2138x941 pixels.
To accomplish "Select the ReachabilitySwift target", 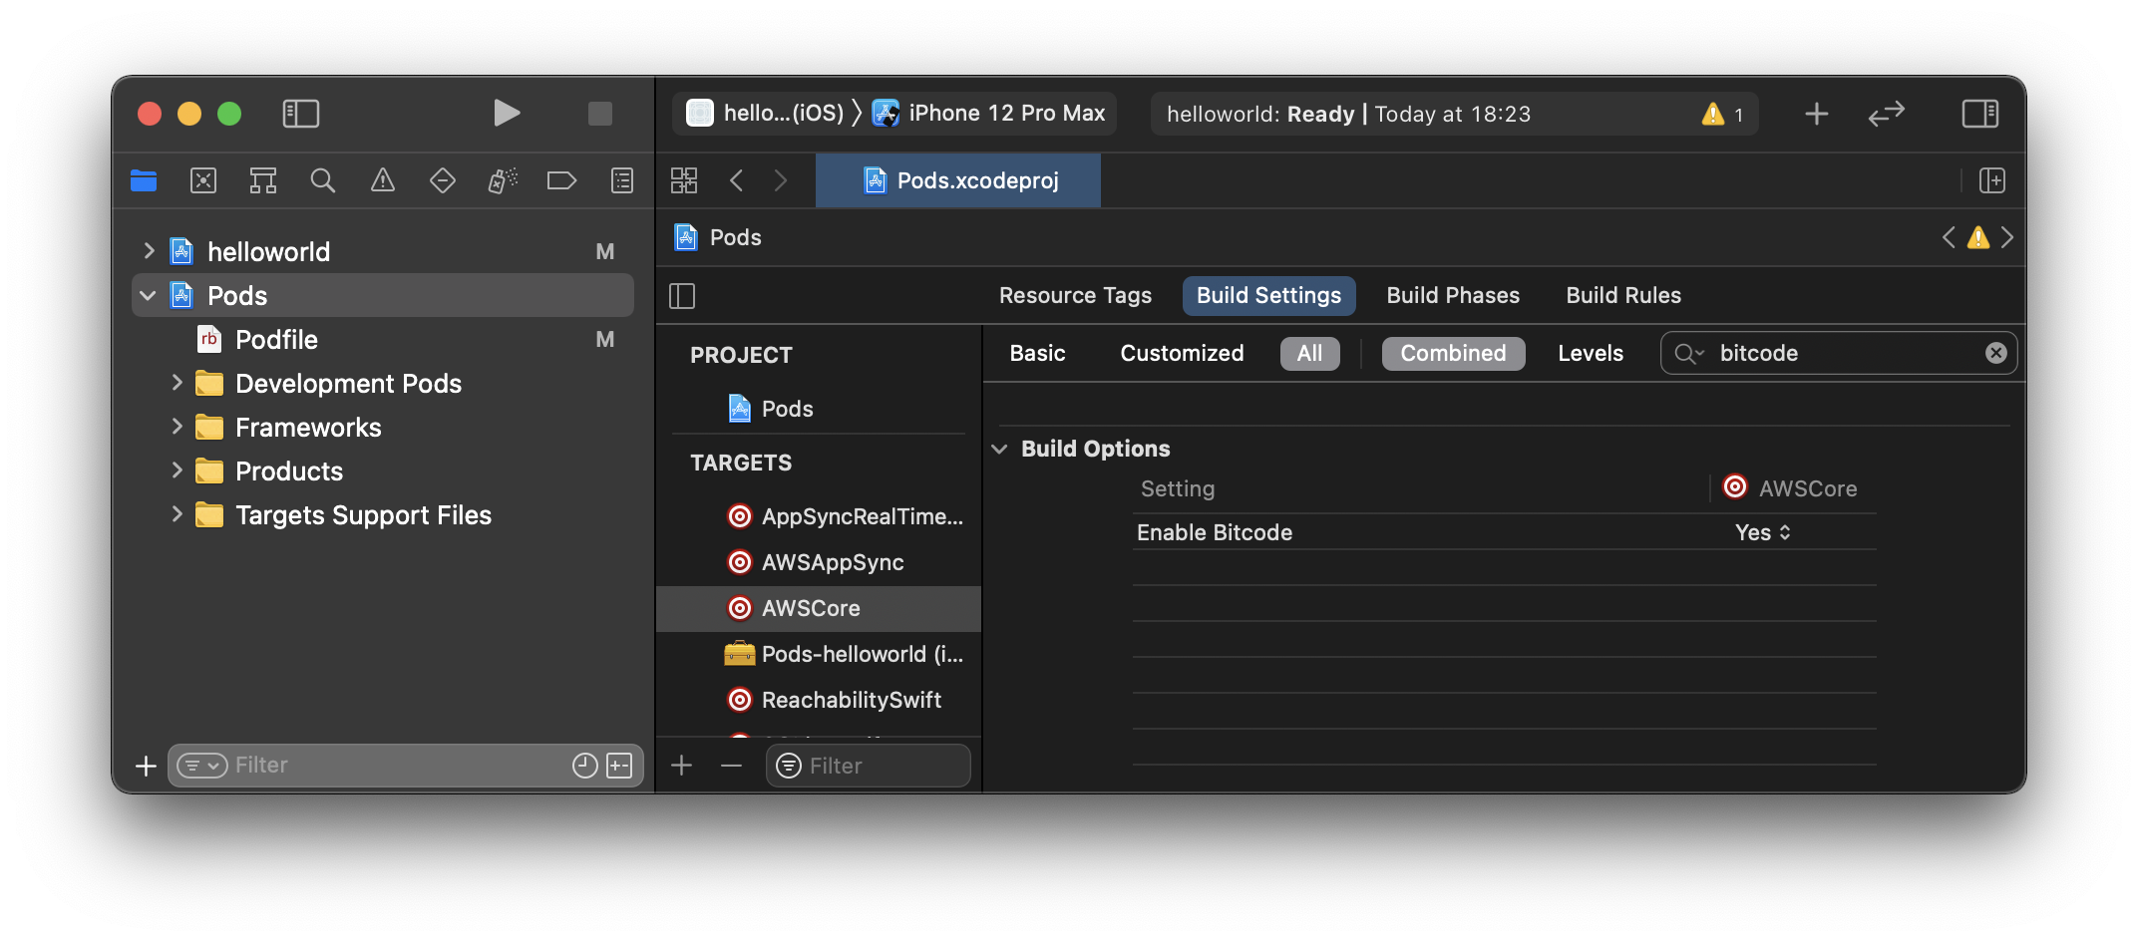I will [x=819, y=700].
